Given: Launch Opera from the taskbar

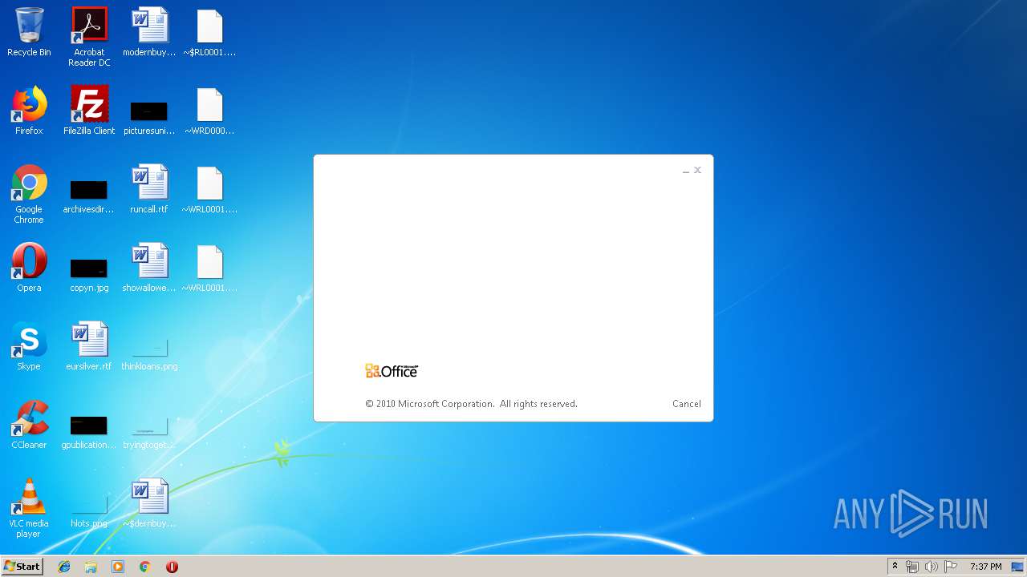Looking at the screenshot, I should click(x=172, y=567).
